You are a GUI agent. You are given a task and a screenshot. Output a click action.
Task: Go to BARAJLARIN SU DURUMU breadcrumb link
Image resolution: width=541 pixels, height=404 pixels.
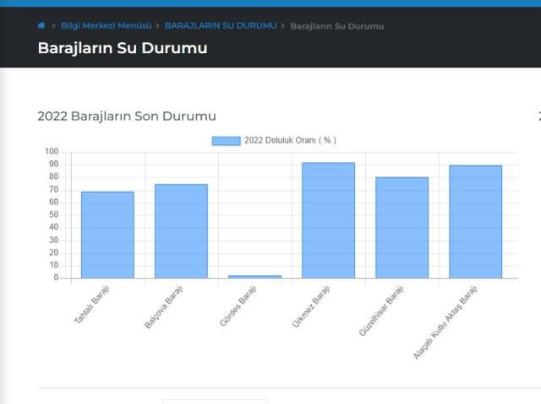coord(221,26)
